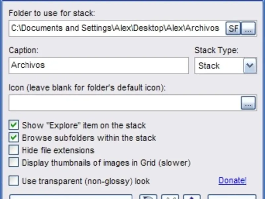The image size is (265, 199).
Task: Click into the Caption field containing Archivos
Action: (99, 66)
